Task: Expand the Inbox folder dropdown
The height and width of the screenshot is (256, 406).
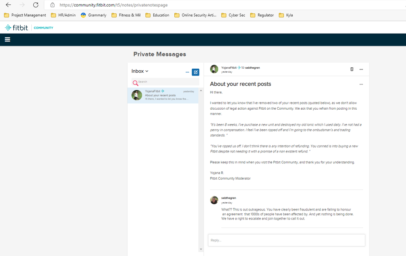Action: (x=140, y=71)
